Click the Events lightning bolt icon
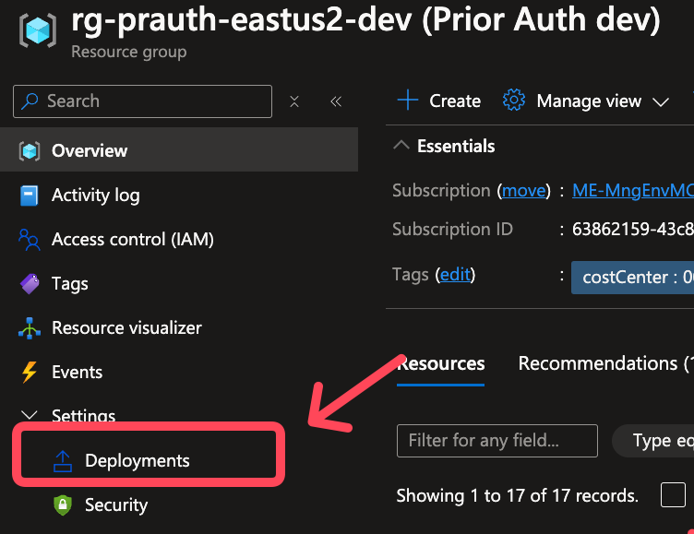Image resolution: width=694 pixels, height=534 pixels. [x=30, y=372]
